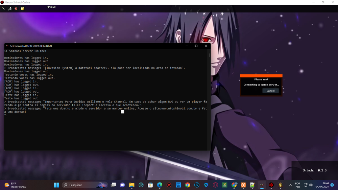This screenshot has width=338, height=190.
Task: Launch Microsoft Edge from the taskbar
Action: click(160, 185)
